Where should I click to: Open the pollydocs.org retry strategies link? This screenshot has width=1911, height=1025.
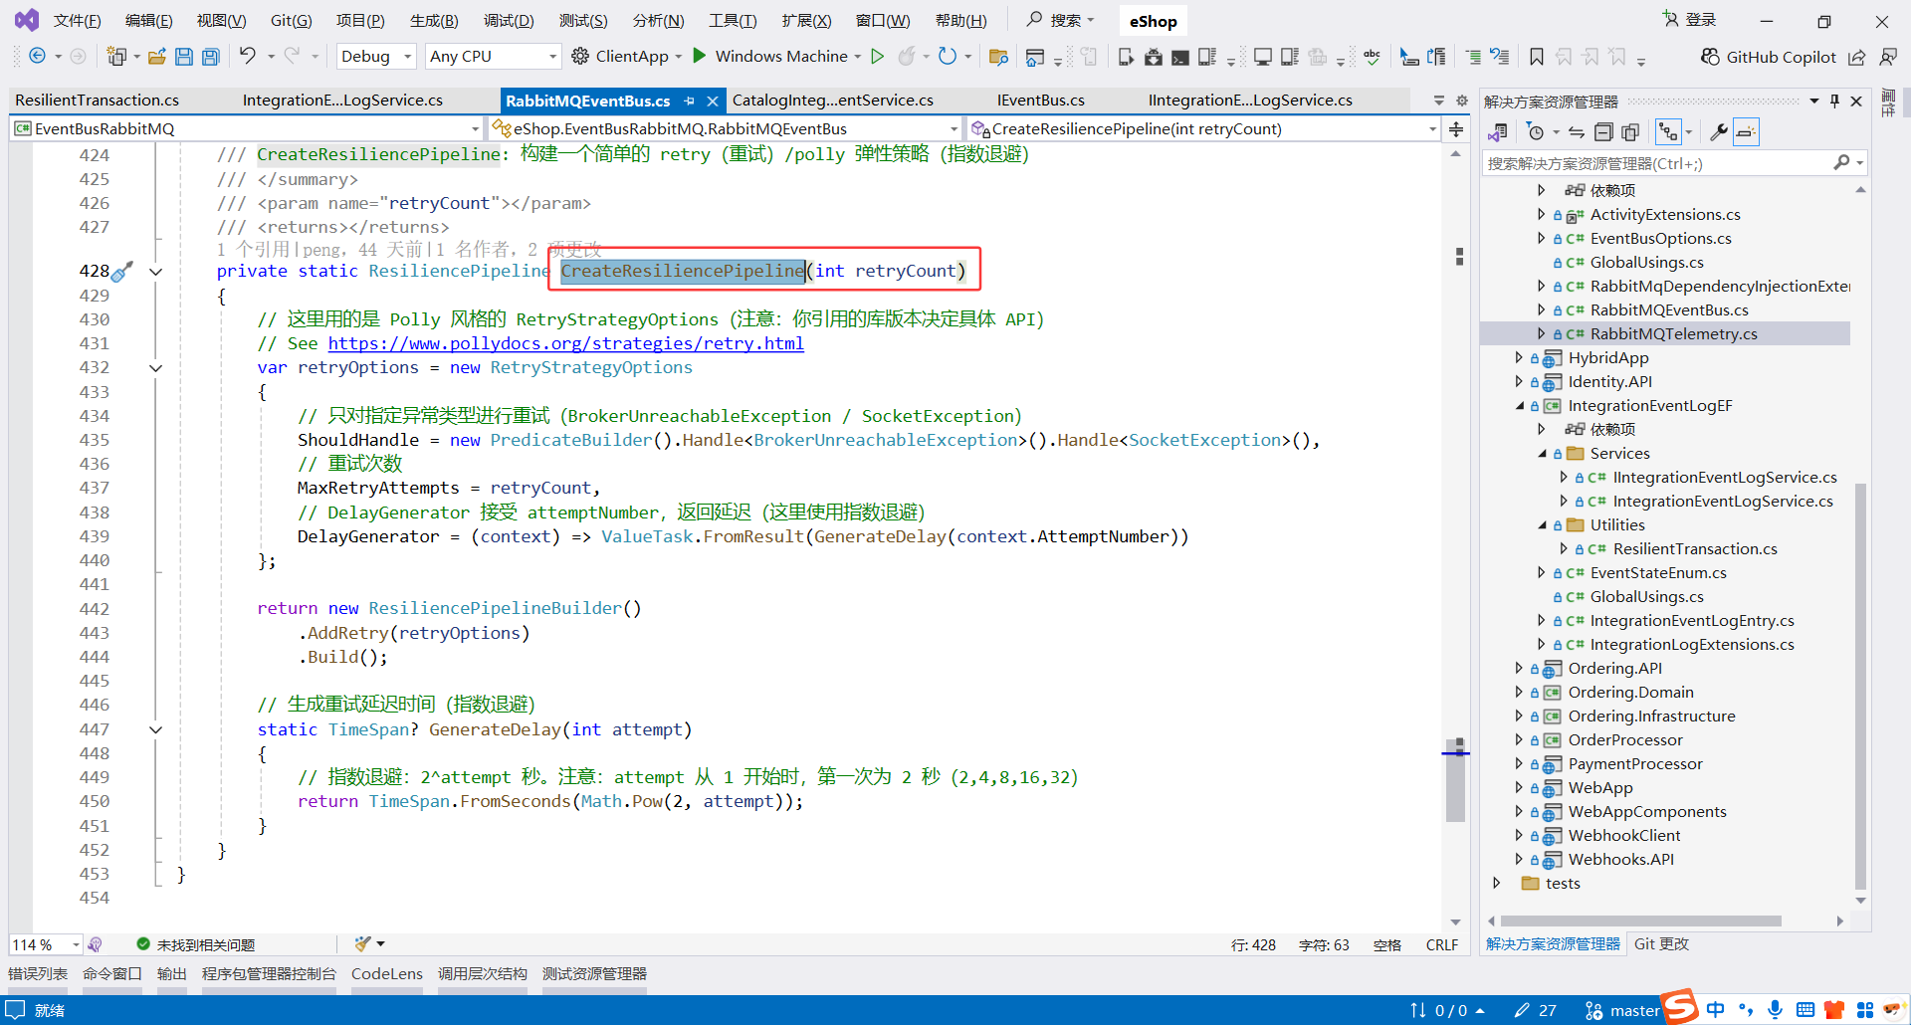(567, 343)
